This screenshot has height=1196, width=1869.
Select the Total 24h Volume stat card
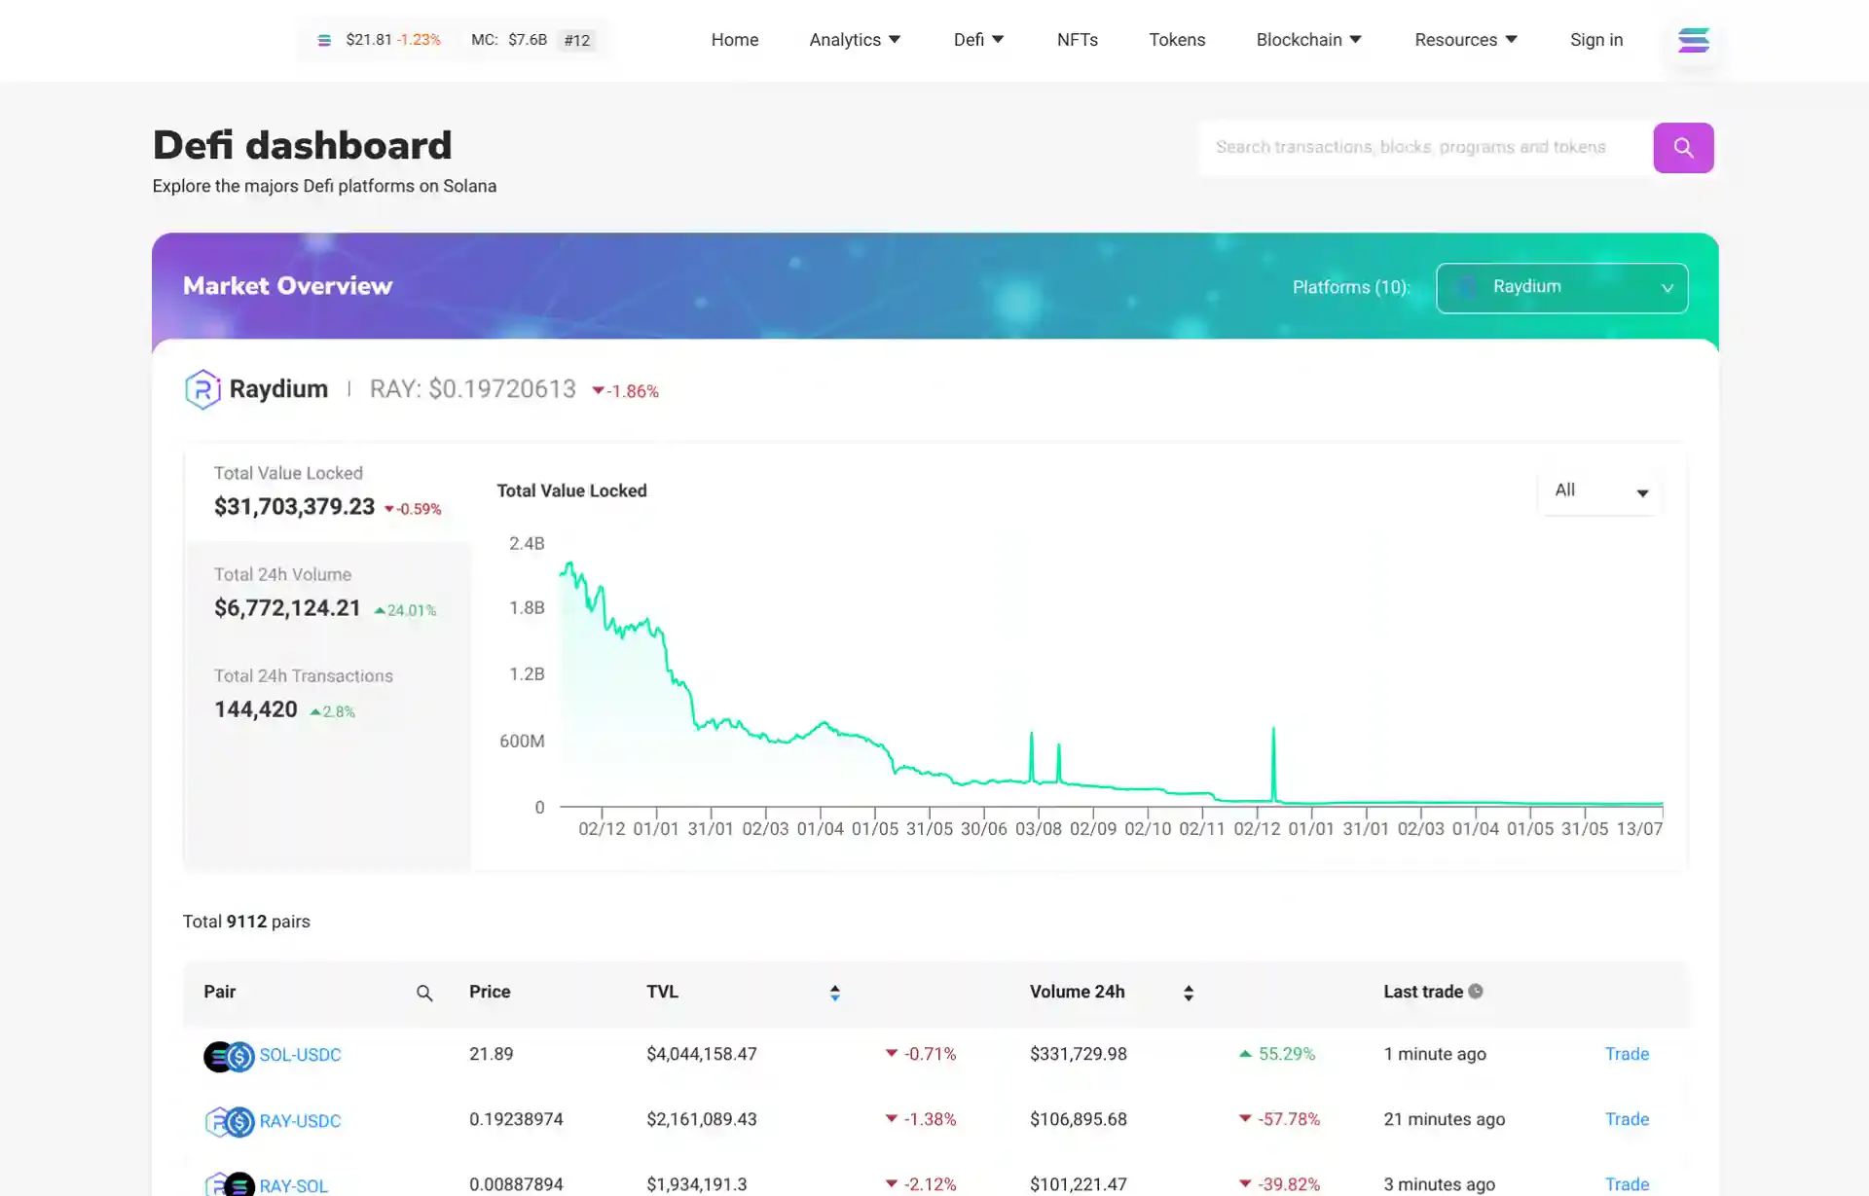(328, 594)
